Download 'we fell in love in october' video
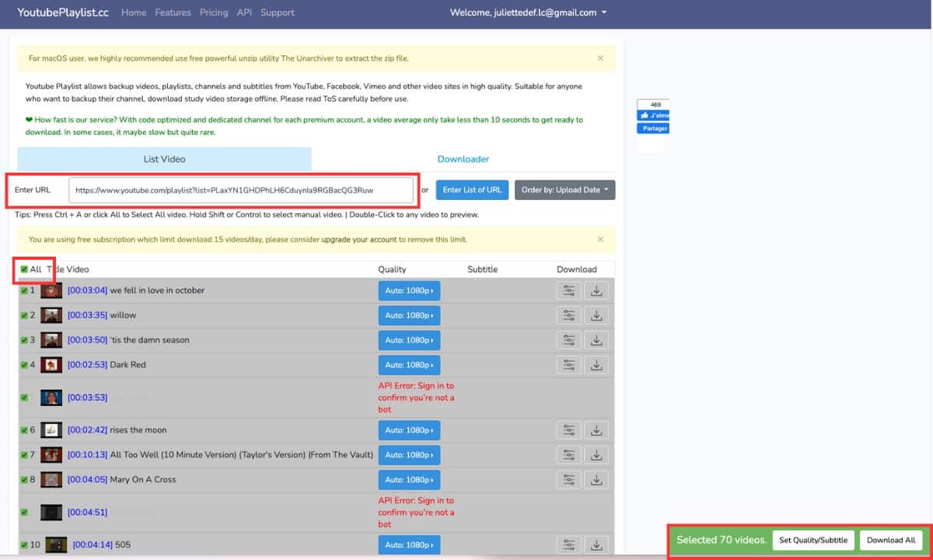The width and height of the screenshot is (933, 560). point(596,291)
